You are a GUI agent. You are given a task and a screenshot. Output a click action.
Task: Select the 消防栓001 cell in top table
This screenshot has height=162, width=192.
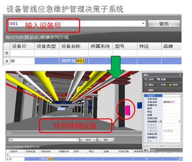click(74, 61)
